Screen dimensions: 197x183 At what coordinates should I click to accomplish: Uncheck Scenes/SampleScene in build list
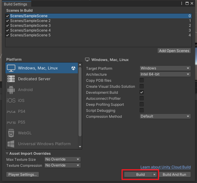pos(8,16)
